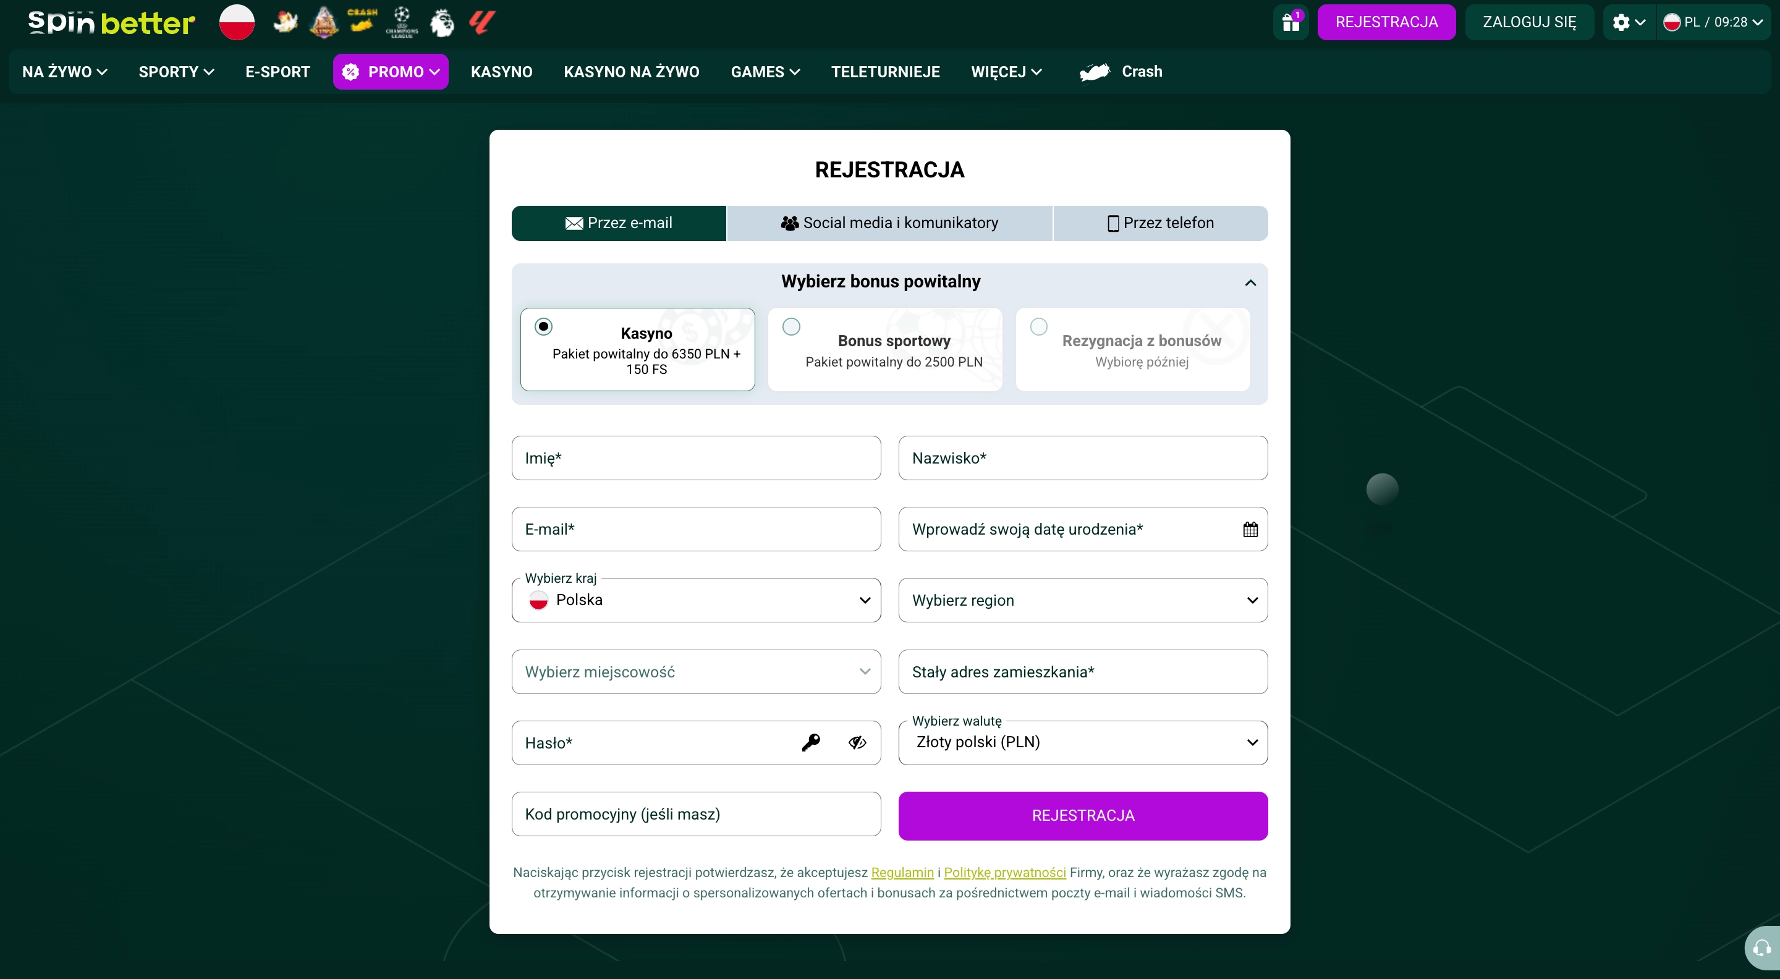Viewport: 1780px width, 979px height.
Task: Collapse the Wybierz bonus powitalny section
Action: coord(1250,282)
